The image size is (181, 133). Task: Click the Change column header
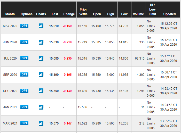click(x=69, y=14)
